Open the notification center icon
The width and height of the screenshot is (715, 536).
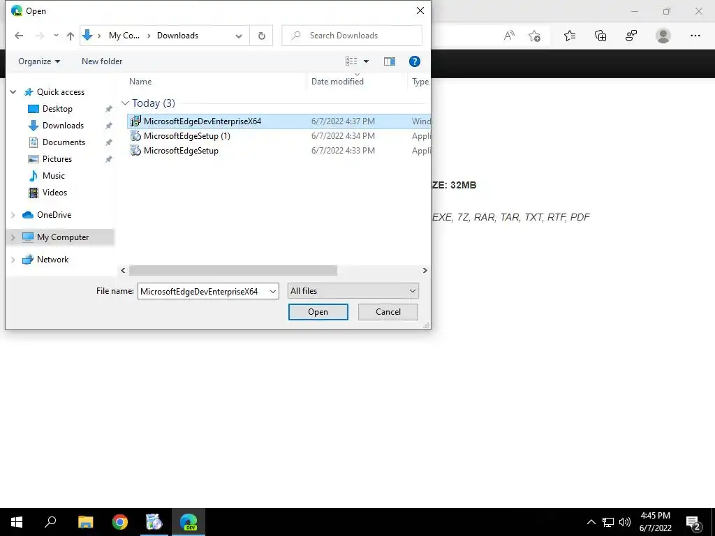pyautogui.click(x=693, y=523)
